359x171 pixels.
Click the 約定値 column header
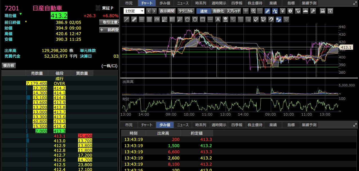click(197, 133)
